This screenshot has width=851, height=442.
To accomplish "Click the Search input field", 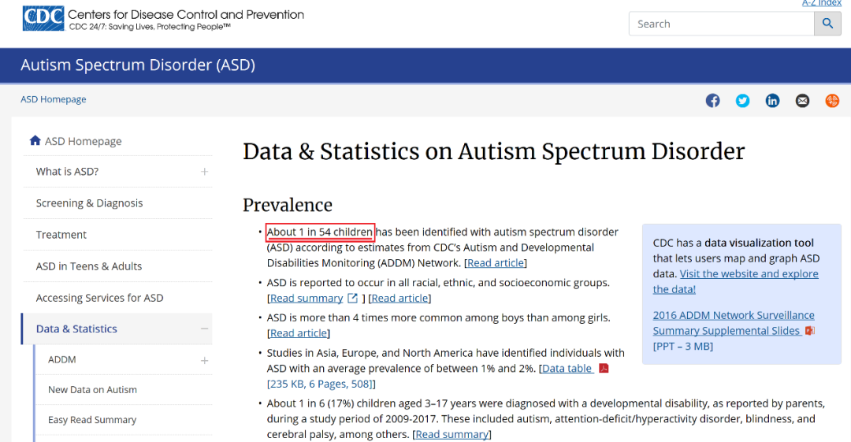I will click(721, 24).
